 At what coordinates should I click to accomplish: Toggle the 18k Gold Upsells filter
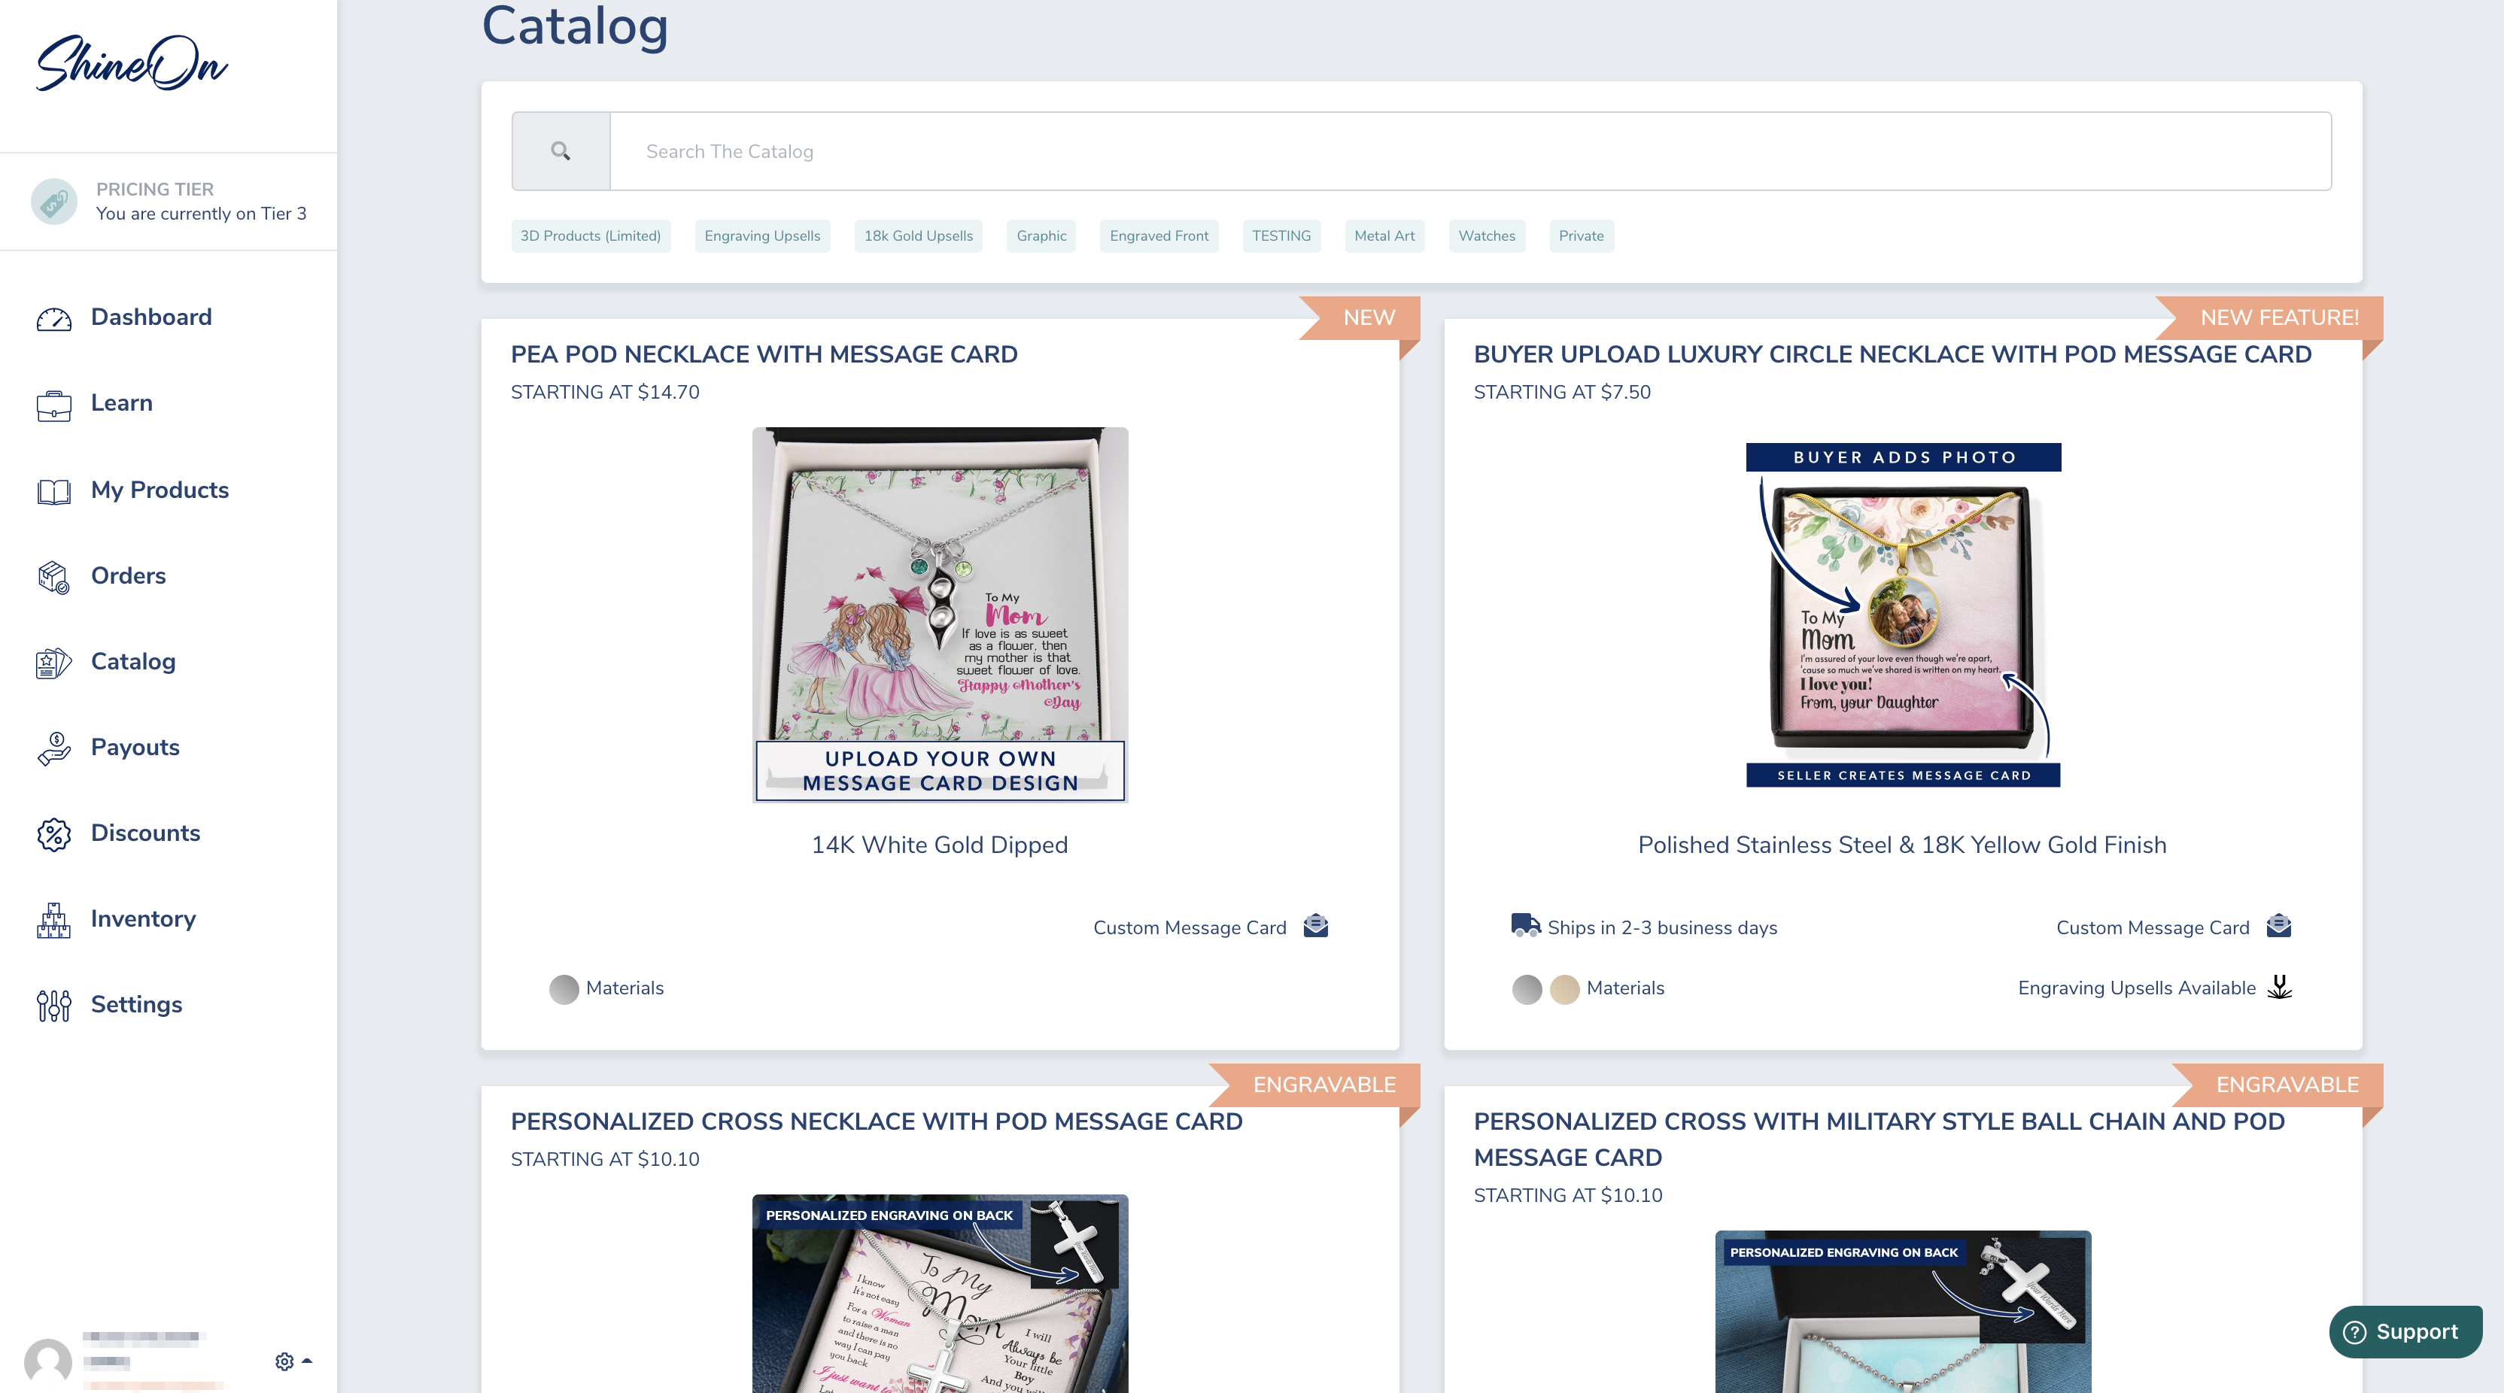coord(916,236)
